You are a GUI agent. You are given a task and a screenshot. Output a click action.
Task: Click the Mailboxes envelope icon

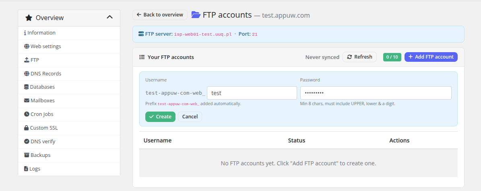pyautogui.click(x=27, y=101)
